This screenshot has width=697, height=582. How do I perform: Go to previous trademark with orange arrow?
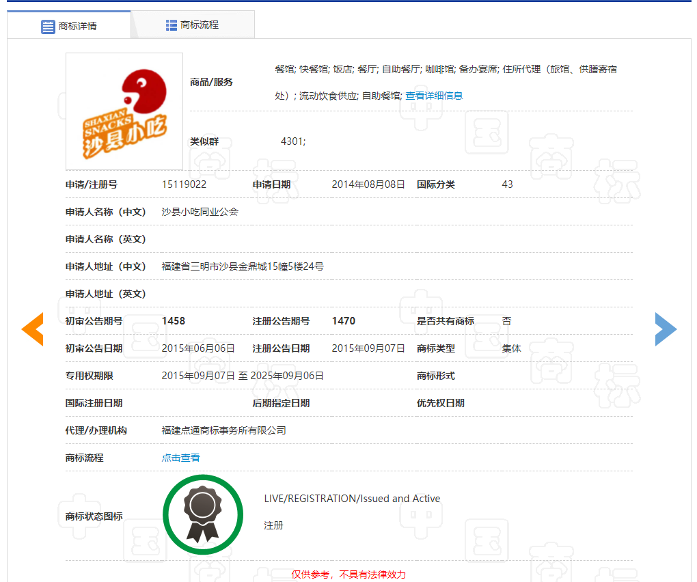tap(33, 329)
